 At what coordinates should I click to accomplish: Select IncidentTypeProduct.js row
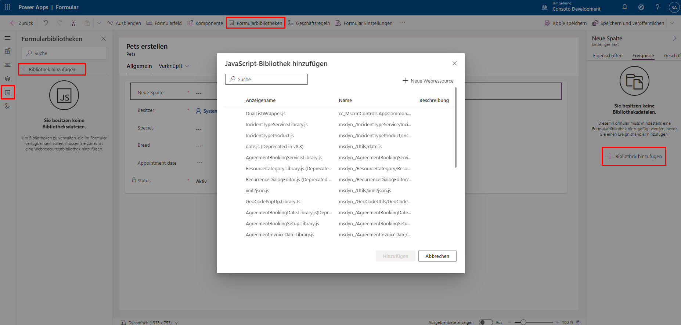(339, 135)
